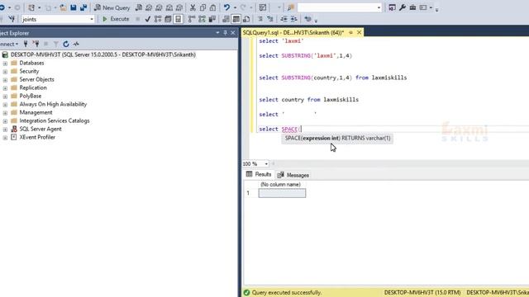Click the New Query button

pyautogui.click(x=112, y=7)
